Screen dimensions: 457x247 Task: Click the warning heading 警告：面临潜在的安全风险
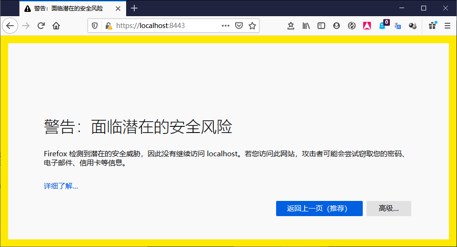[x=138, y=126]
